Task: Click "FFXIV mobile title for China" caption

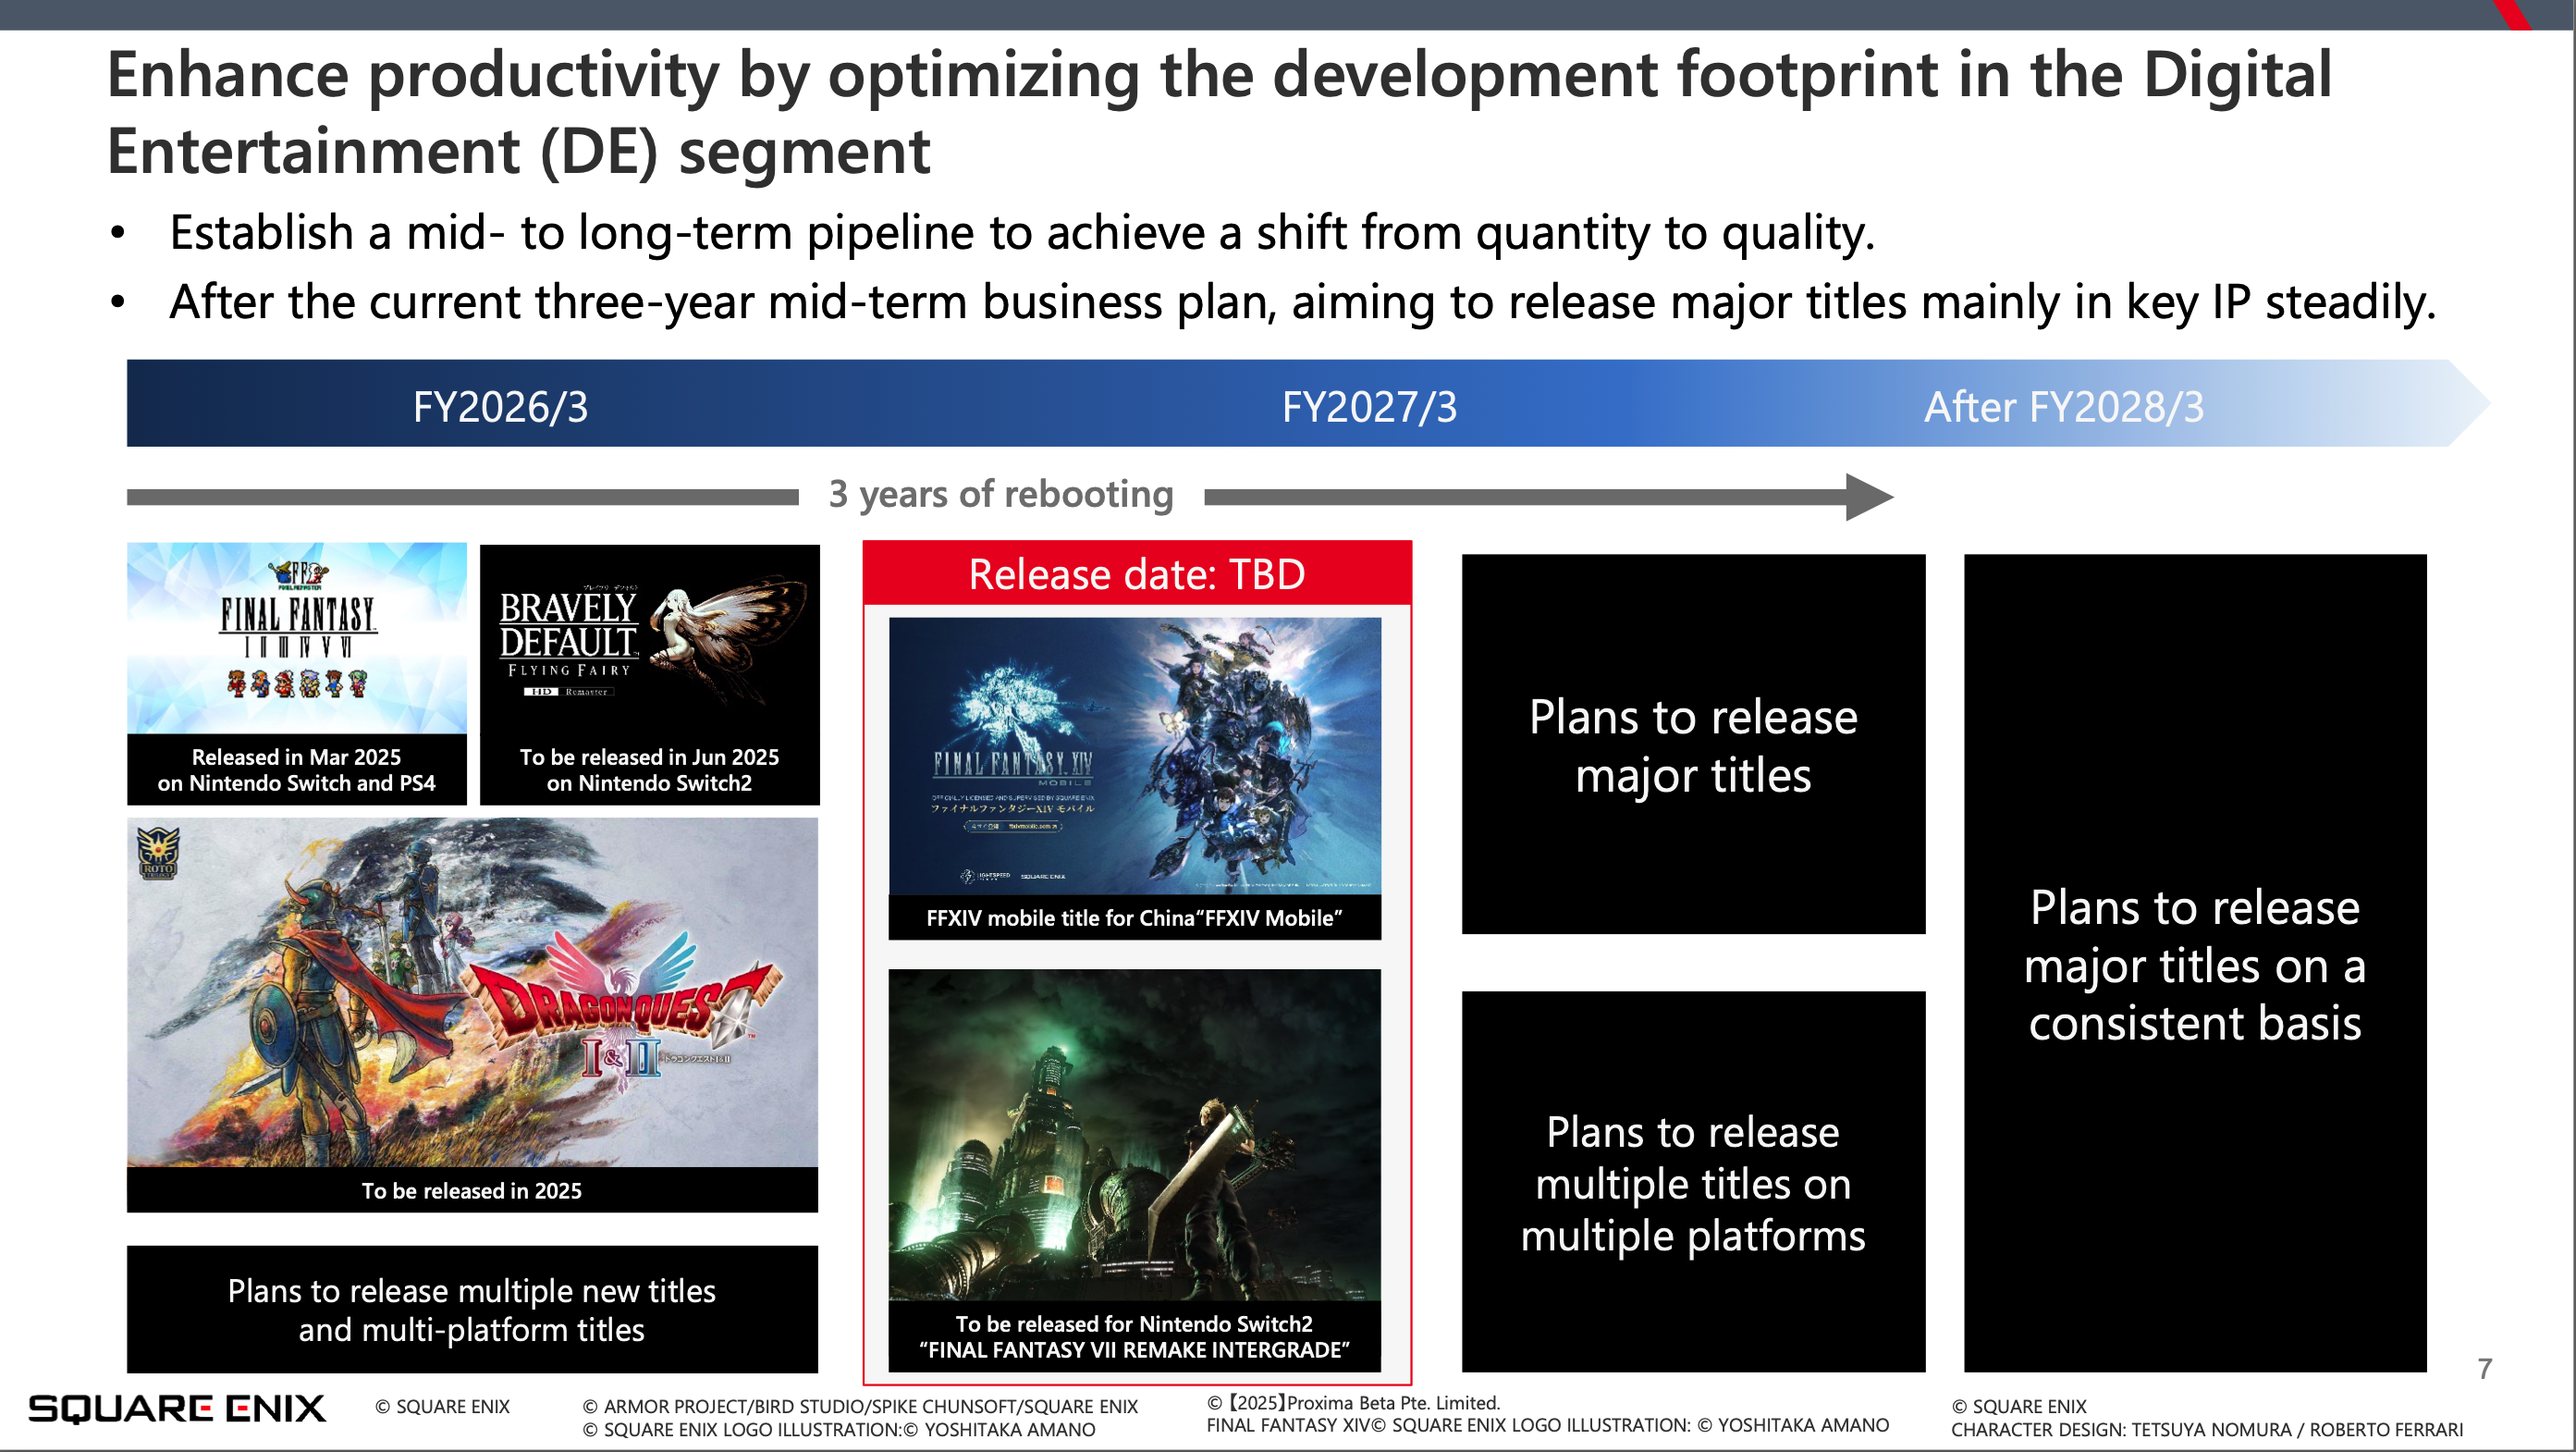Action: [x=1134, y=918]
